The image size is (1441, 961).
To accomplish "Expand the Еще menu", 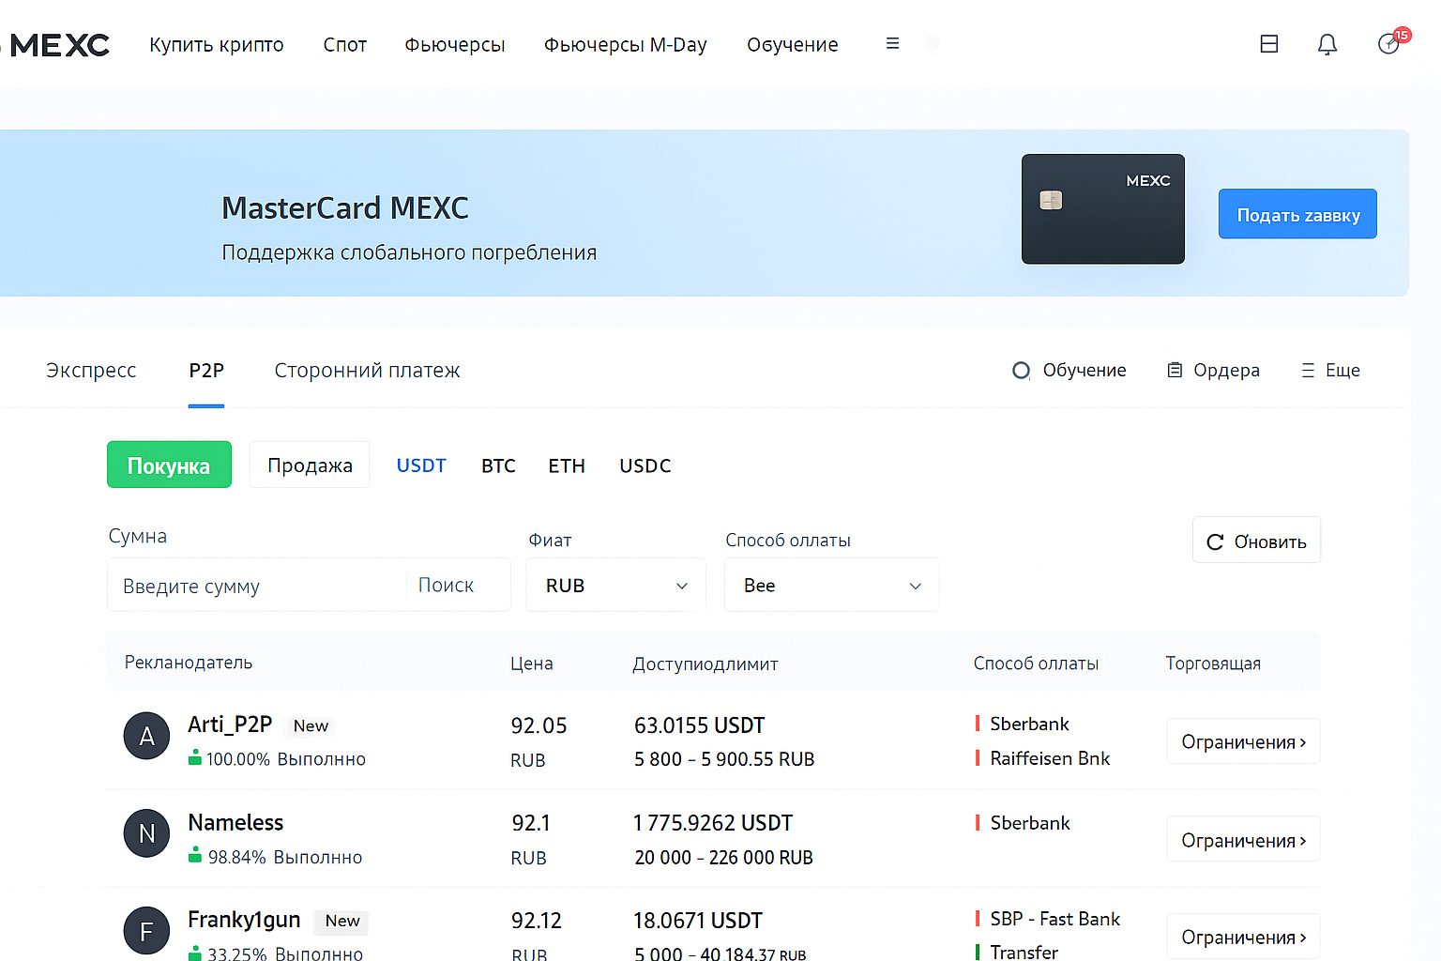I will [x=1330, y=371].
